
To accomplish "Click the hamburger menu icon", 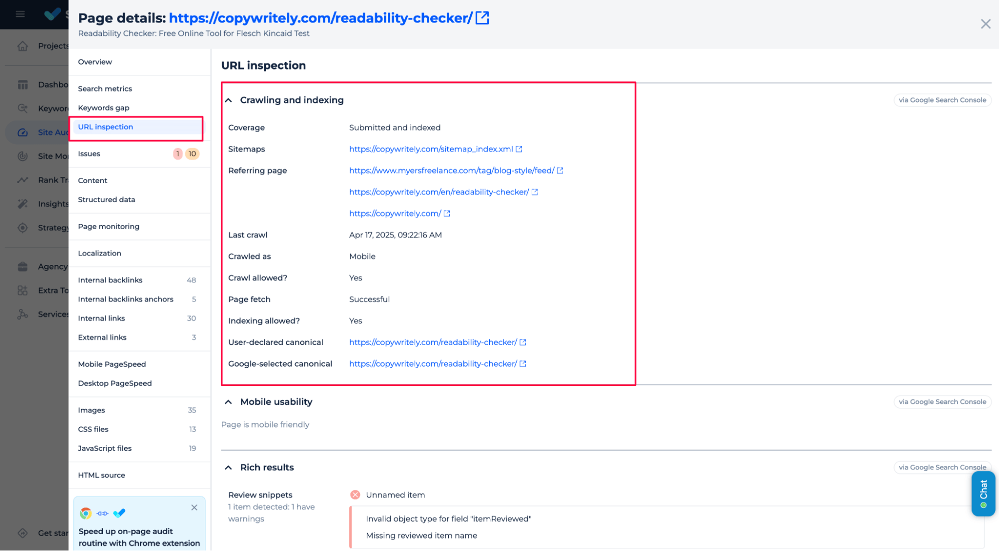I will (20, 14).
